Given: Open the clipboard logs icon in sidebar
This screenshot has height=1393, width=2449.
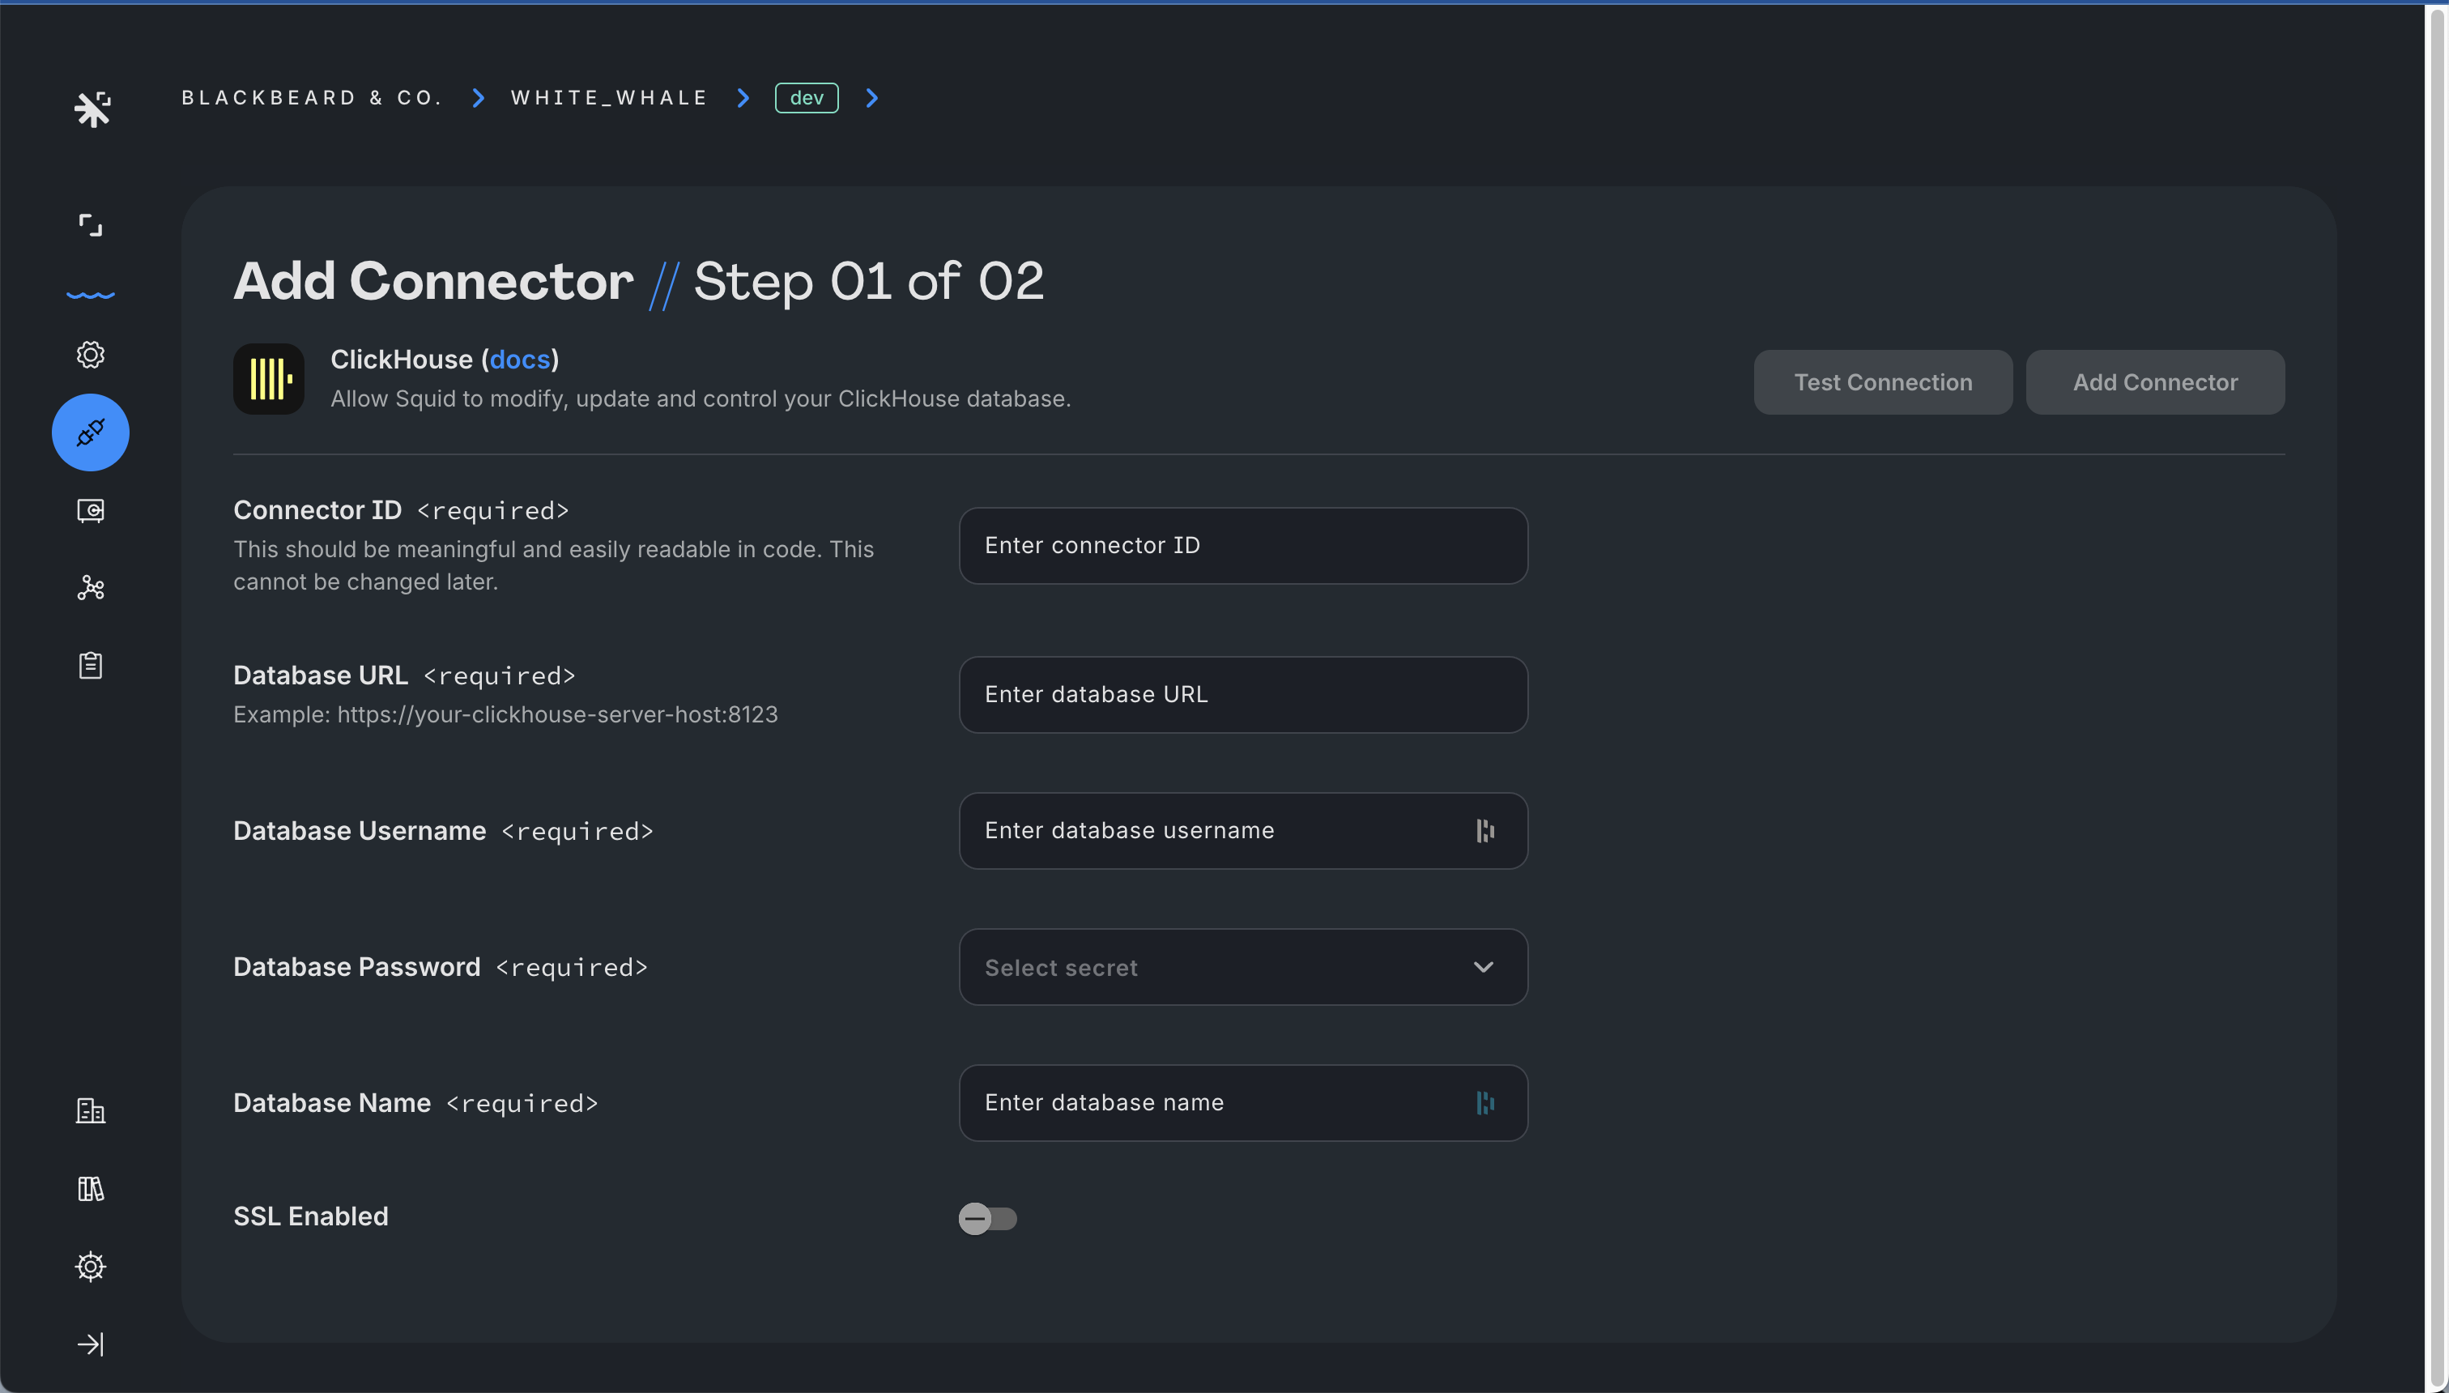Looking at the screenshot, I should (90, 665).
